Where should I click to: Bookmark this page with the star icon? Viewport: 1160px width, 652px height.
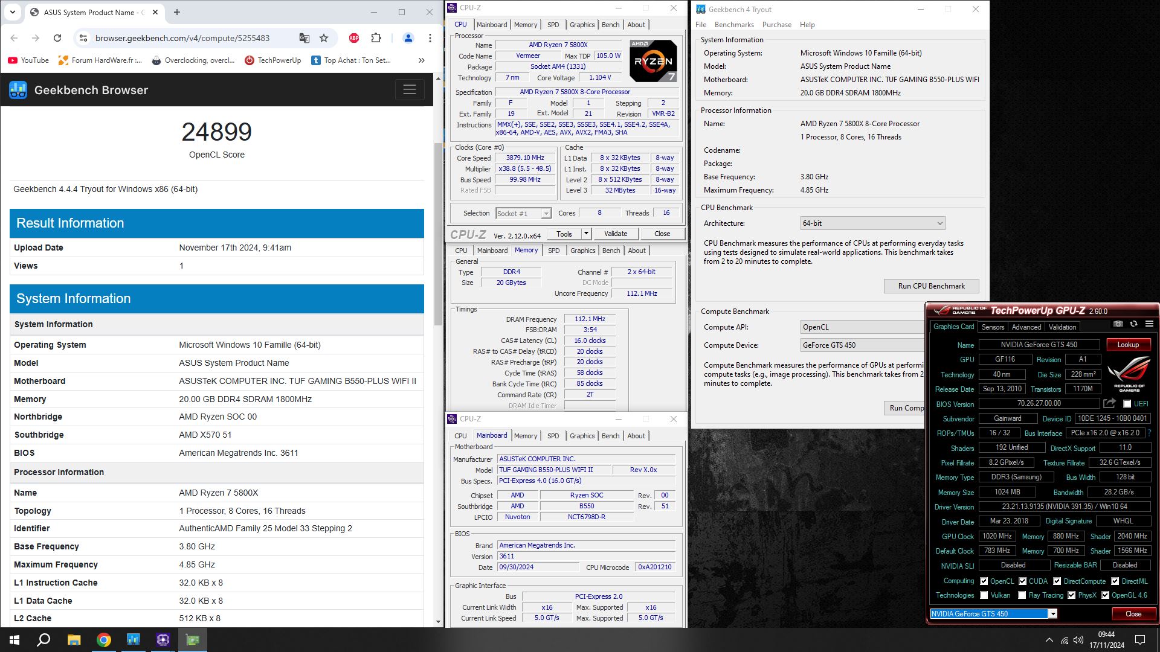tap(324, 38)
